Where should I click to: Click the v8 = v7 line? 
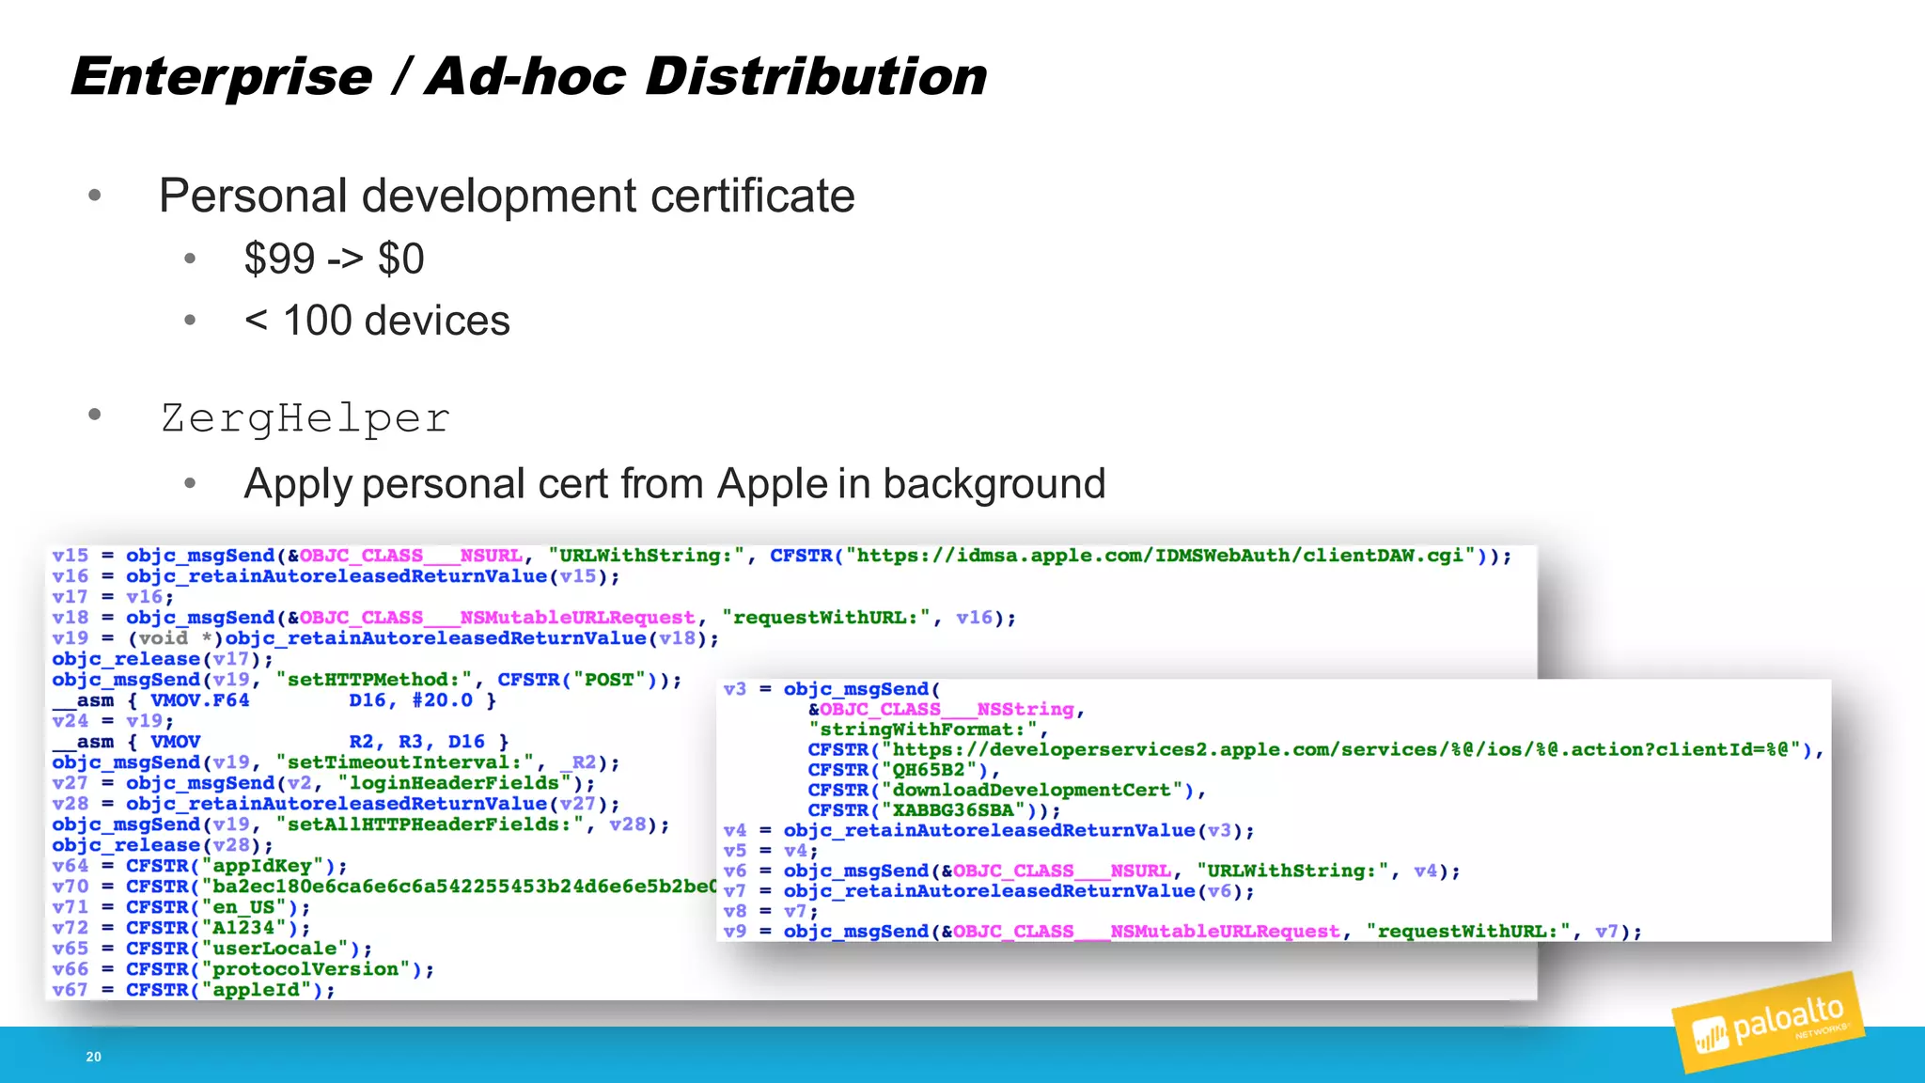(x=771, y=911)
